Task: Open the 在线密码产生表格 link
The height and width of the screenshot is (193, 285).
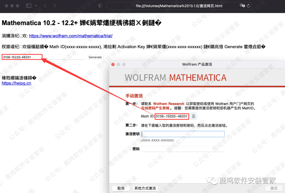Action: [155, 108]
